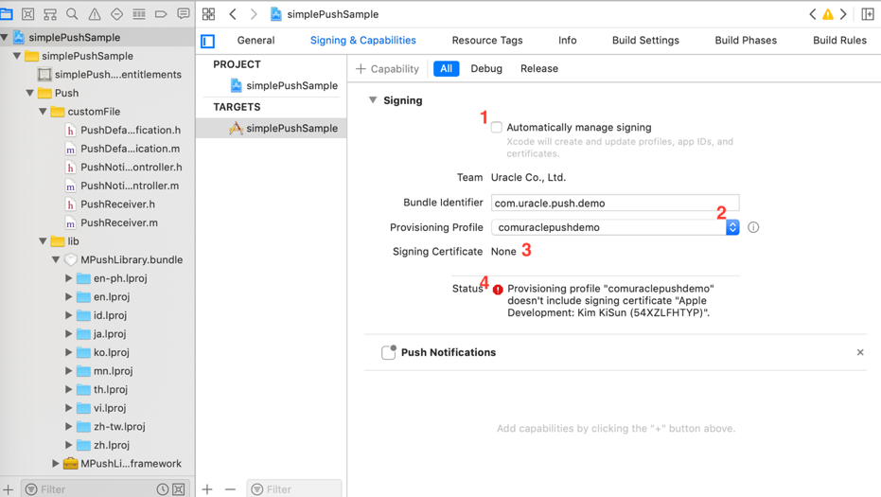The width and height of the screenshot is (881, 497).
Task: Open the Issue navigator warning icon
Action: [x=95, y=14]
